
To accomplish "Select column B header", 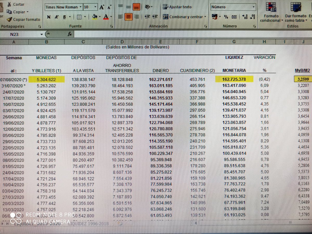I will click(x=47, y=42).
